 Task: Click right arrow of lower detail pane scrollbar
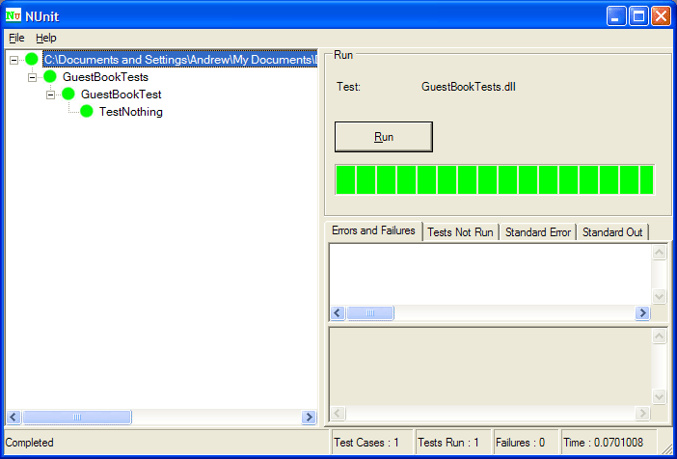tap(642, 414)
